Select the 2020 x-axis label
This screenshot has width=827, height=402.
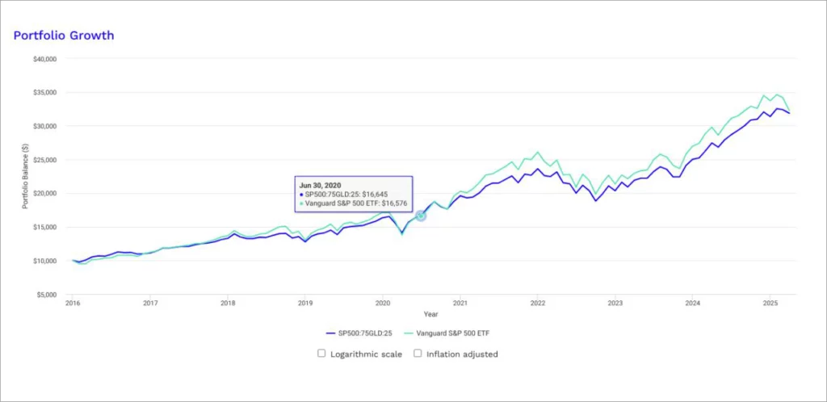383,304
